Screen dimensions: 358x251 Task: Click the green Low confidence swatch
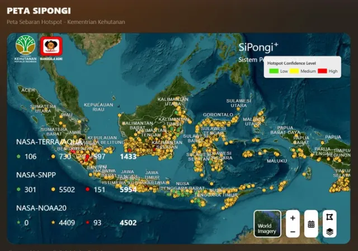pyautogui.click(x=274, y=71)
